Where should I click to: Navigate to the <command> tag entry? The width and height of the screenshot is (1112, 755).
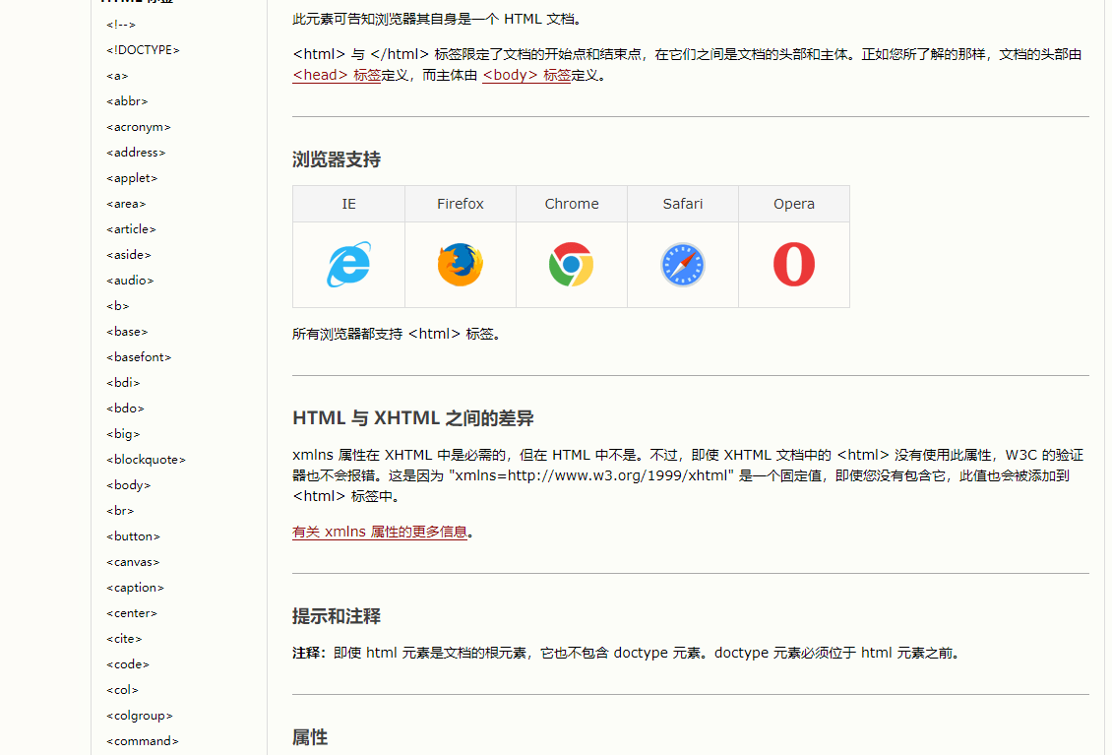(143, 740)
